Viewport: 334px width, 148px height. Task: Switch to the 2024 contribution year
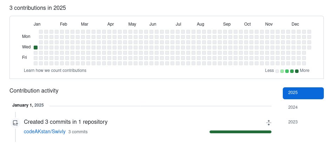293,107
